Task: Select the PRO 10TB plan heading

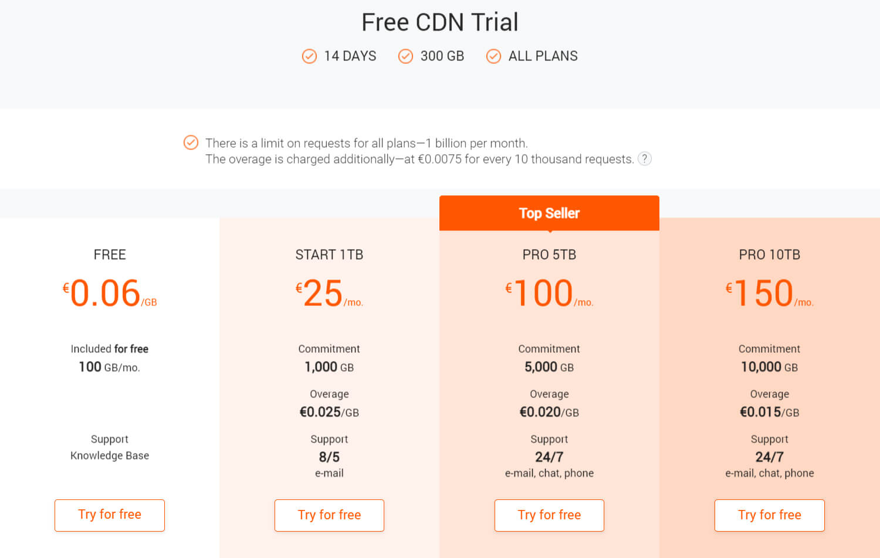Action: click(x=769, y=255)
